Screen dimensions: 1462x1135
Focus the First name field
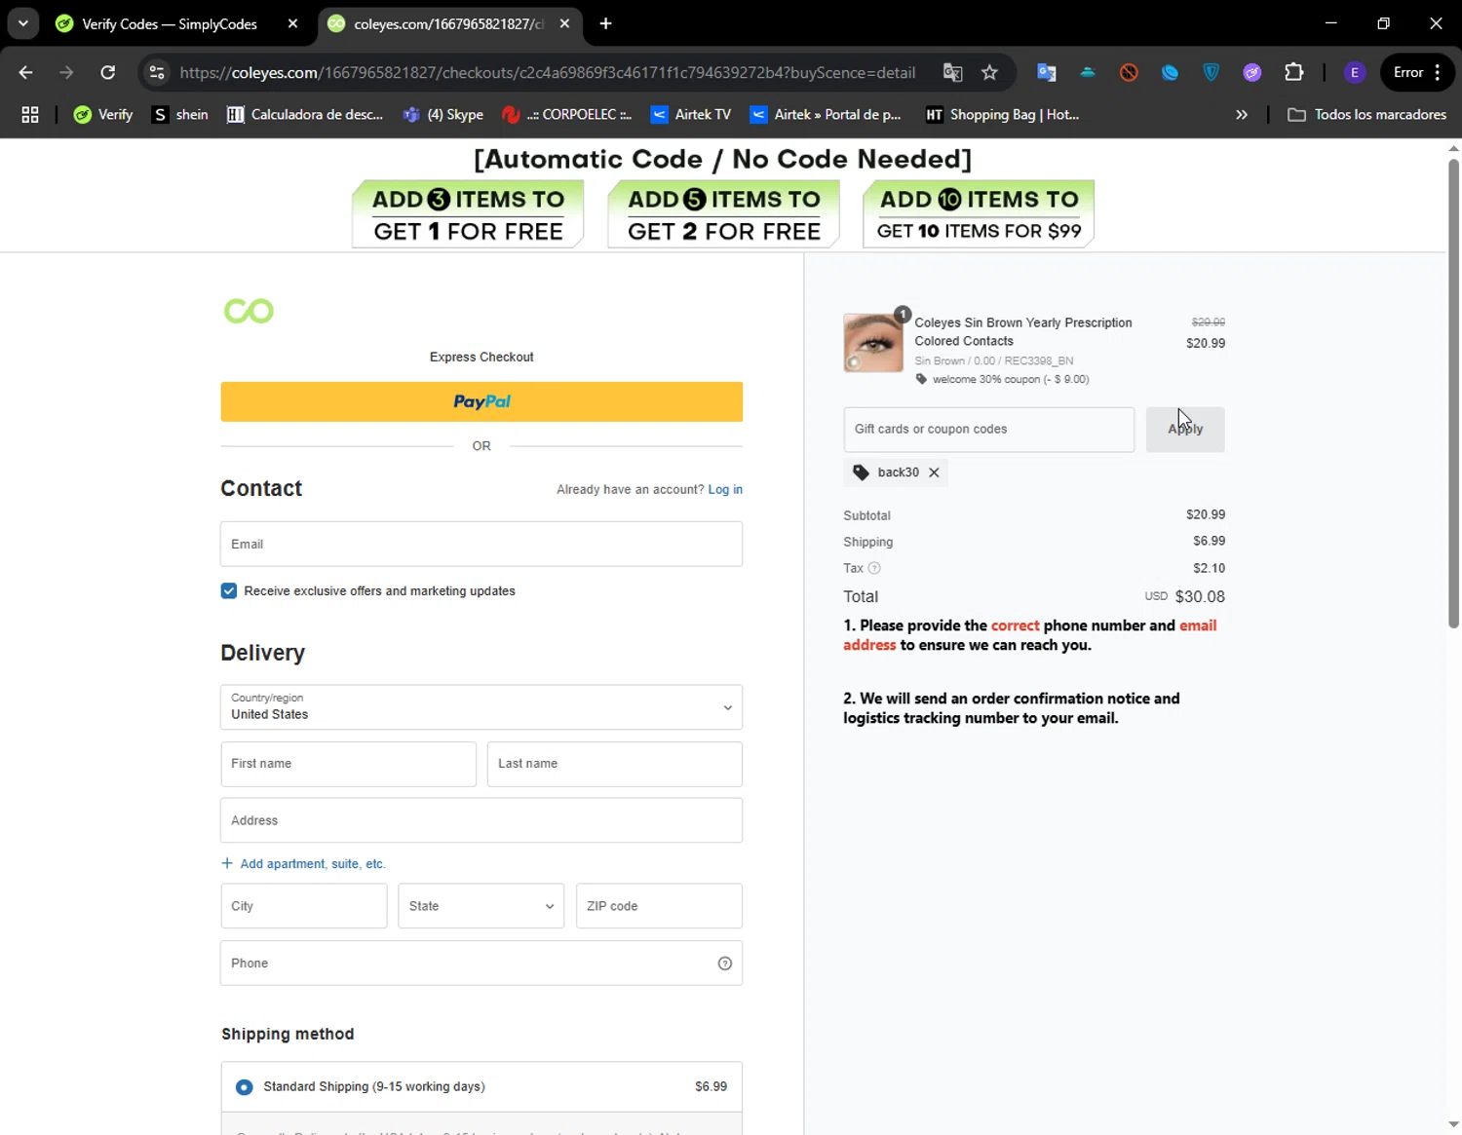click(x=349, y=764)
